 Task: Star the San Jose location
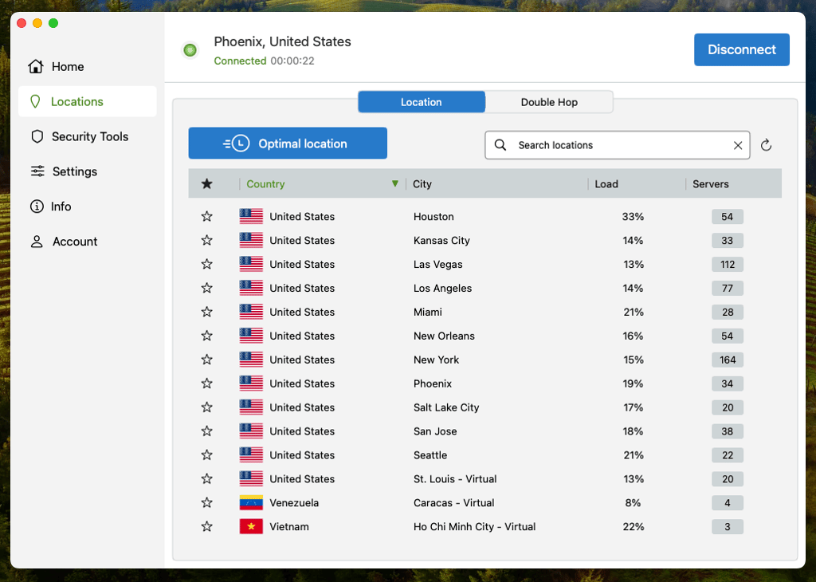[206, 431]
